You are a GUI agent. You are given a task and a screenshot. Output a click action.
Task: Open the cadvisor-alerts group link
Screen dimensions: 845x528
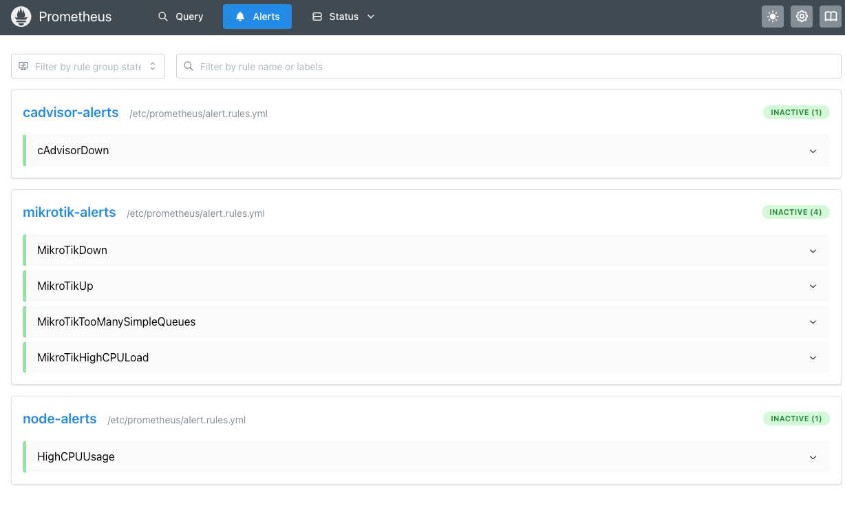71,112
